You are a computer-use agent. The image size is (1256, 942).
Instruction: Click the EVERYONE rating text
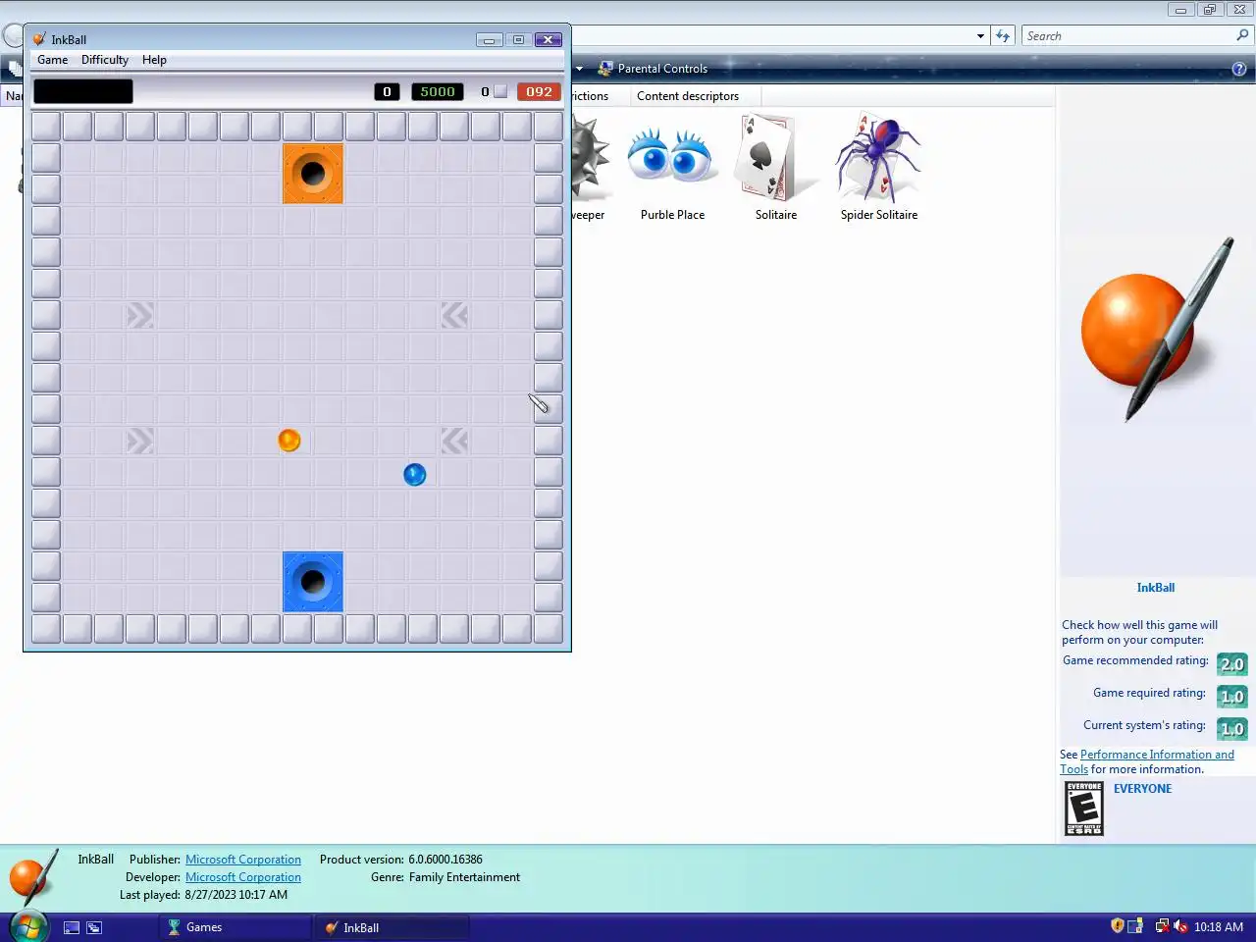click(x=1142, y=789)
